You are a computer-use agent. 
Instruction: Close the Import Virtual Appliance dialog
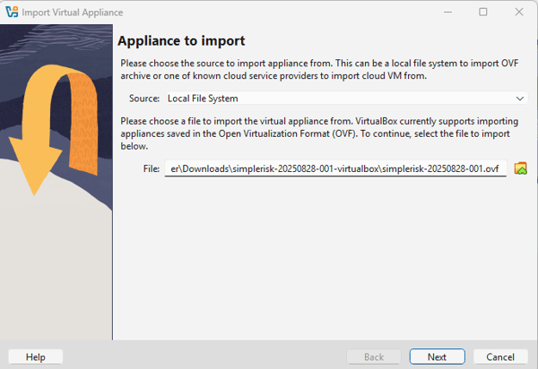point(520,13)
